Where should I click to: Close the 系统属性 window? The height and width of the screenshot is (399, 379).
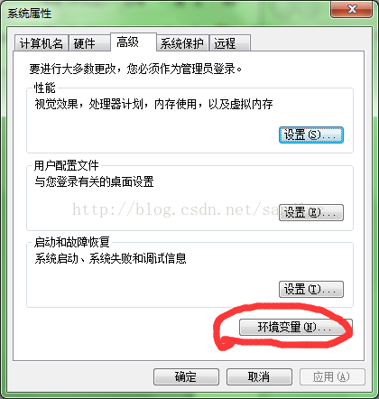[351, 10]
